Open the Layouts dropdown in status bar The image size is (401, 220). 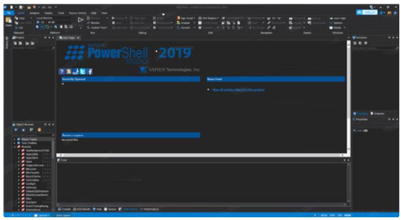42,216
